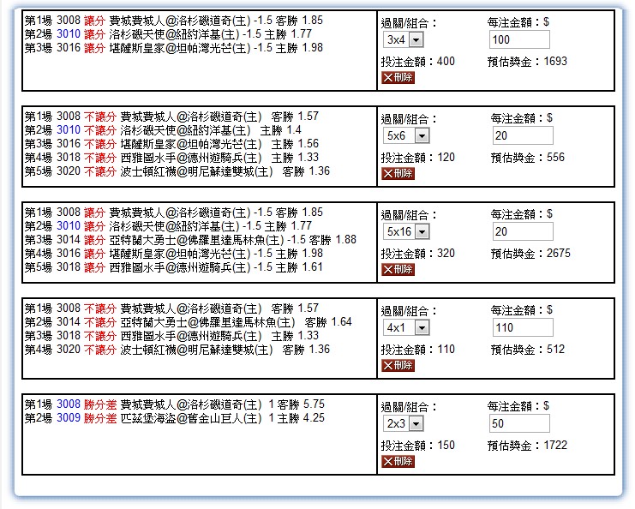Click the amount field in the 5x6 slip

[523, 135]
